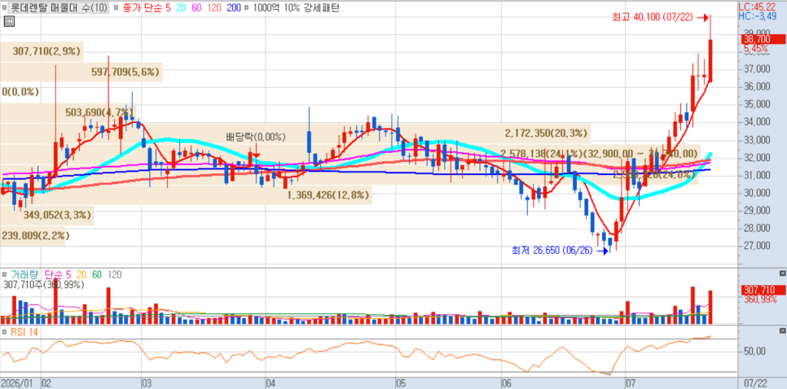The image size is (787, 389).
Task: Click the square before 1000억 10% 강세패턴
Action: click(x=248, y=8)
